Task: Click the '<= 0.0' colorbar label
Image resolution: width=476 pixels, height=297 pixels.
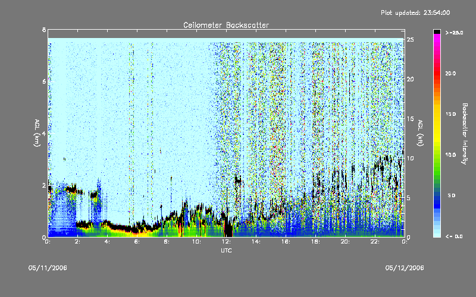Action: 454,236
